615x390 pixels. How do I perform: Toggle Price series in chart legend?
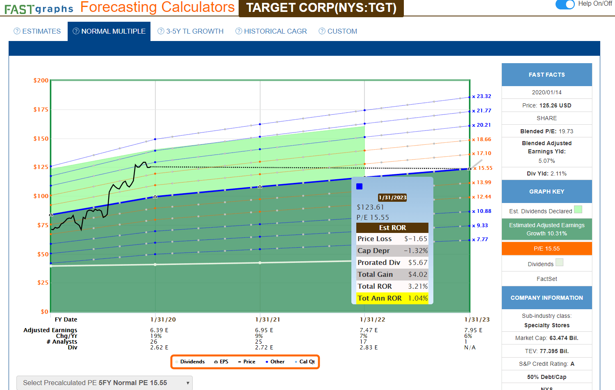247,362
